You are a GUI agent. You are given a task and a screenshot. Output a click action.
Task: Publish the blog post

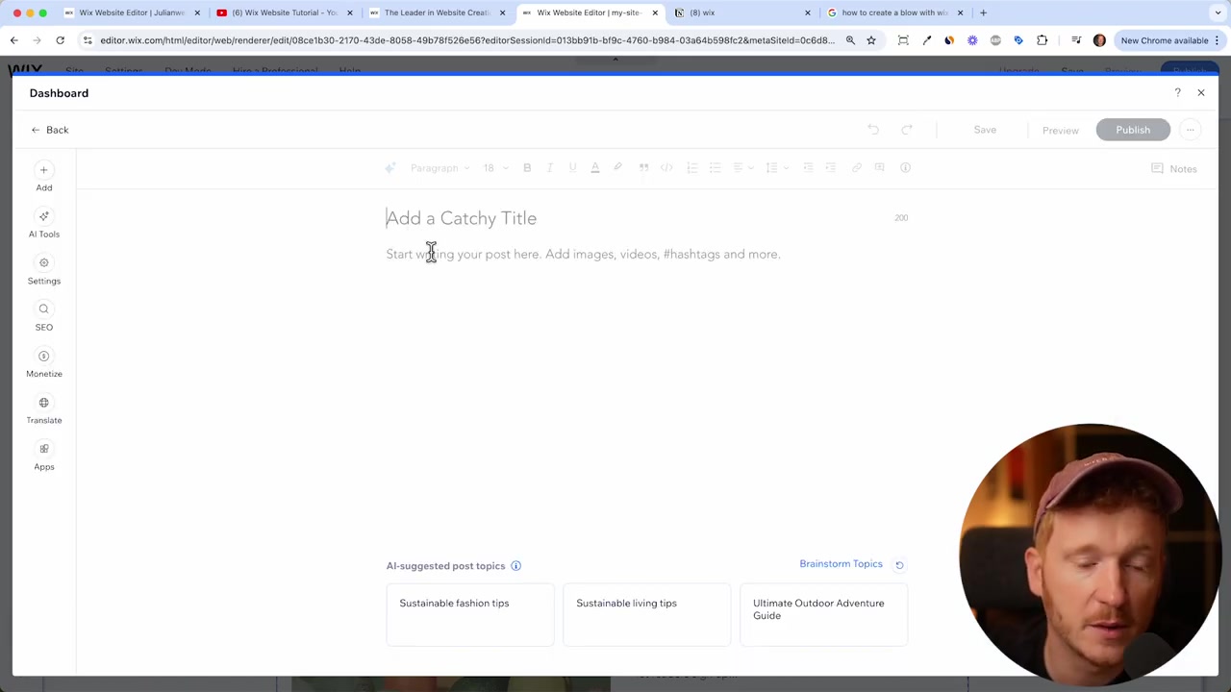[x=1133, y=130]
